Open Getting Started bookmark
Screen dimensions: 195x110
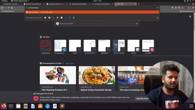[8, 11]
